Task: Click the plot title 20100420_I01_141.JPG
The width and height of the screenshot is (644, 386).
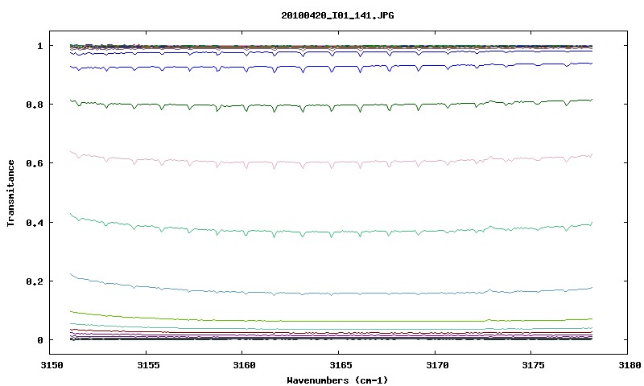Action: coord(337,15)
